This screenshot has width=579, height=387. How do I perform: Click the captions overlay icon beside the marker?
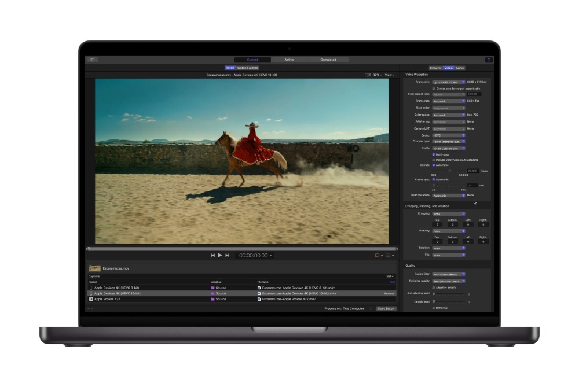coord(388,255)
